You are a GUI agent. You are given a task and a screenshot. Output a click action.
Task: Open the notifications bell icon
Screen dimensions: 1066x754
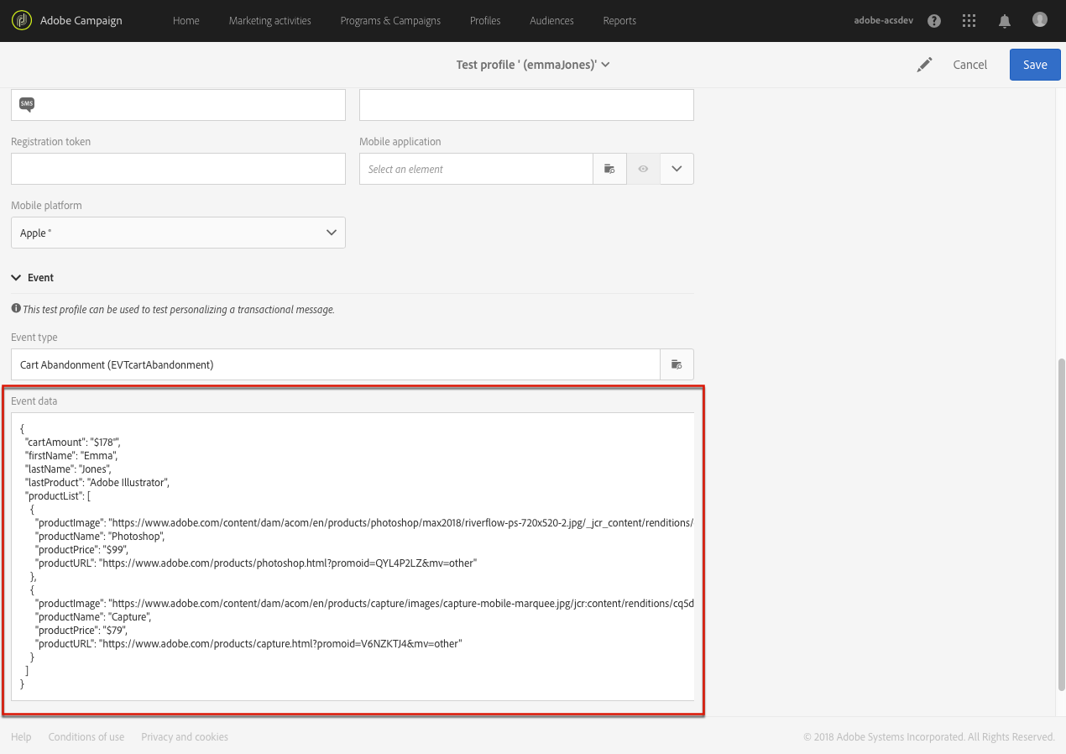tap(1005, 21)
